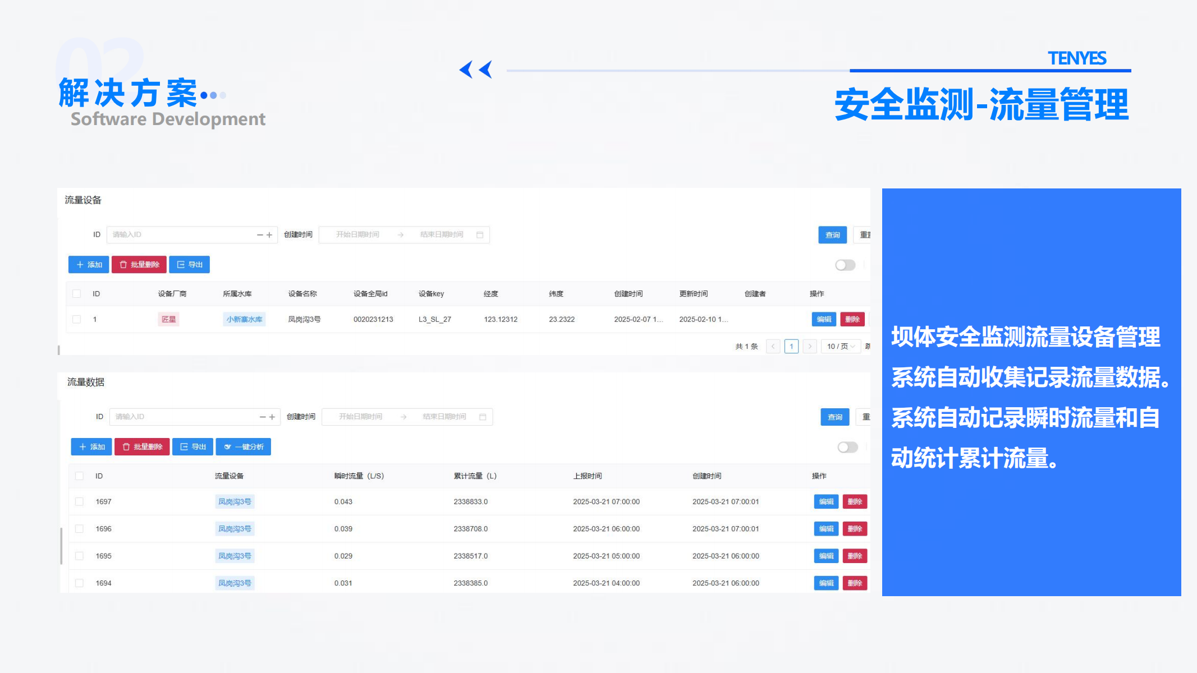Screen dimensions: 1197x673
Task: Click 查询 query button in flow data panel
Action: pyautogui.click(x=834, y=417)
